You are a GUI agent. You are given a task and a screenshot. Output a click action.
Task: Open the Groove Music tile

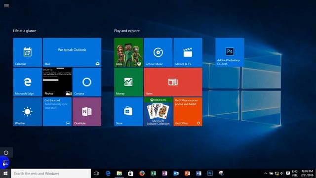[158, 52]
